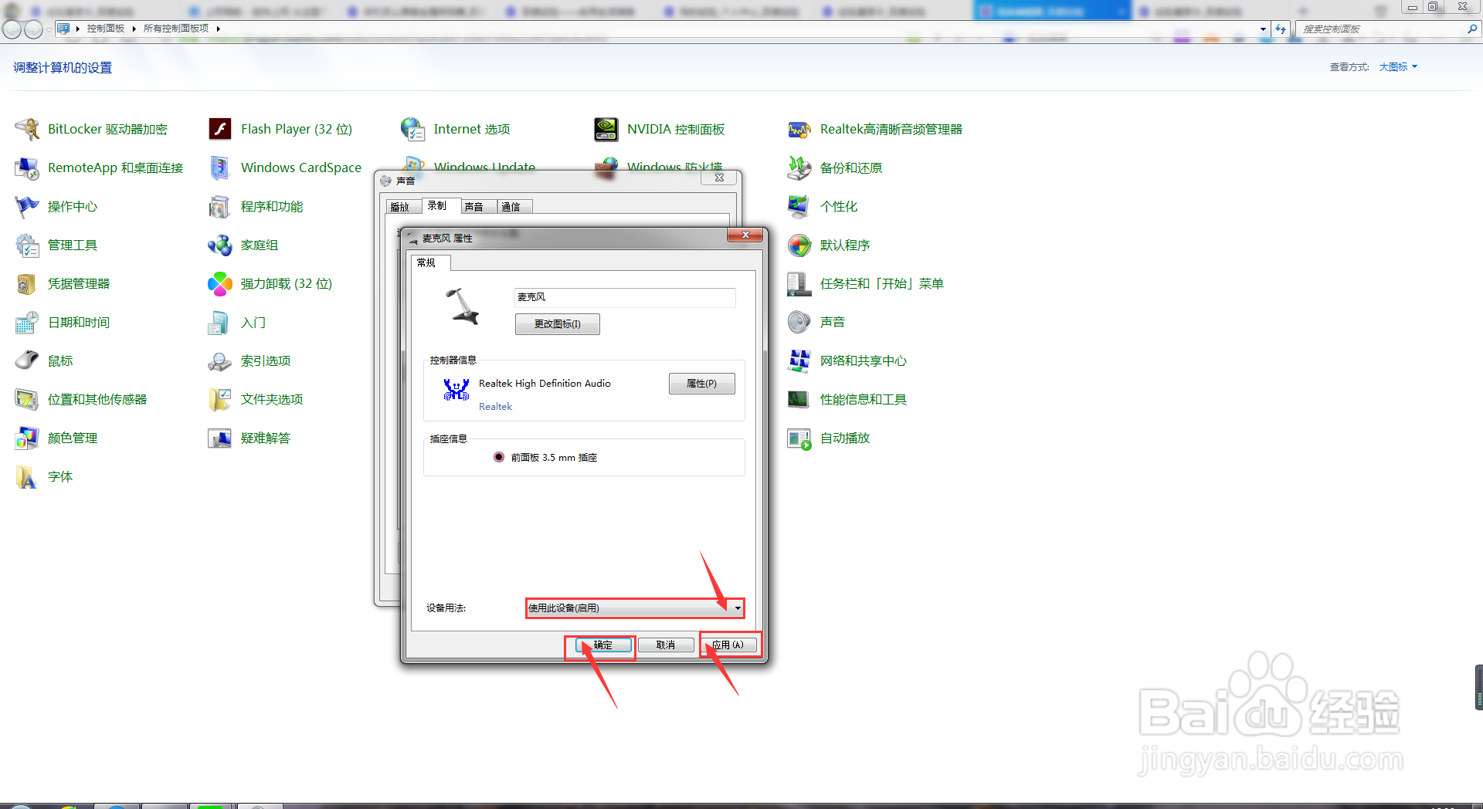Open 默认程序 icon
This screenshot has height=809, width=1483.
[x=799, y=245]
